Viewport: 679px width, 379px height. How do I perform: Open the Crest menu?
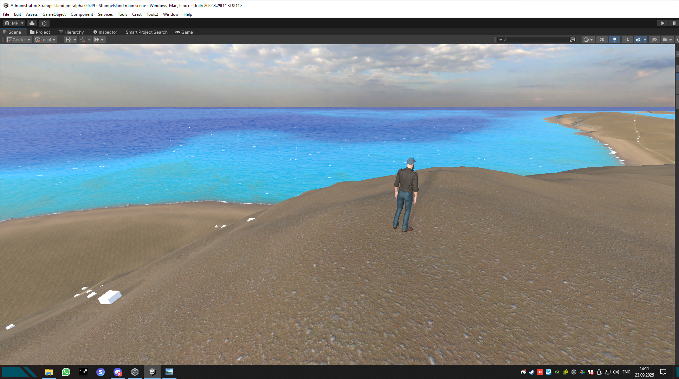coord(137,14)
